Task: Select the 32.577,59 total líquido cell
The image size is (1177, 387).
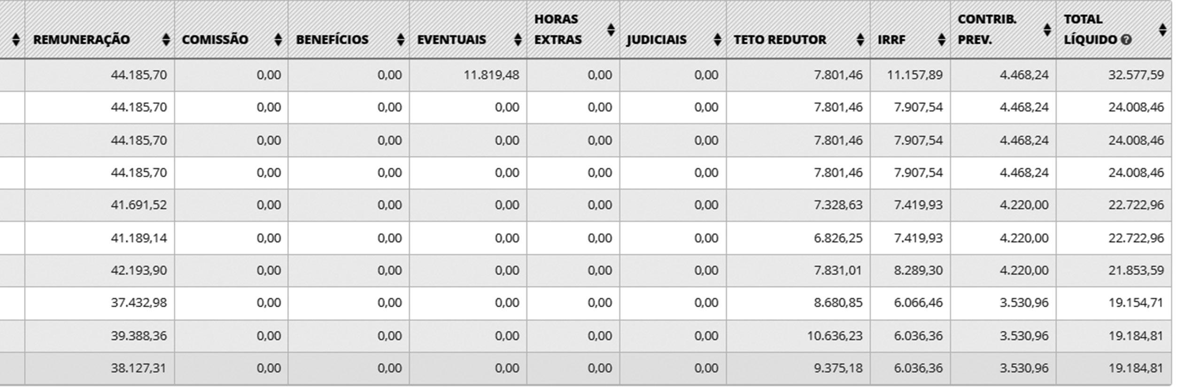Action: pos(1136,75)
